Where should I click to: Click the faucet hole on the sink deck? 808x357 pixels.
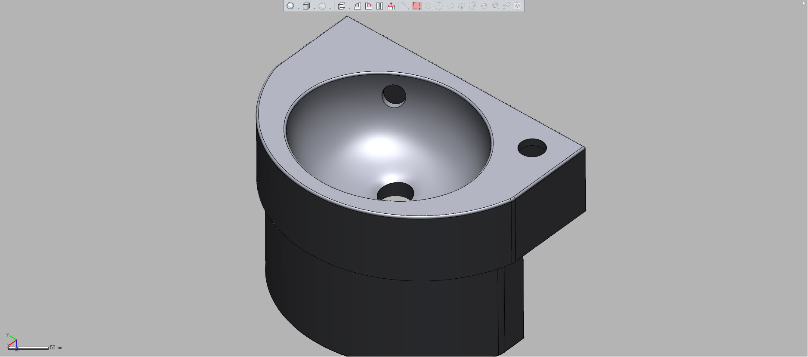(532, 148)
